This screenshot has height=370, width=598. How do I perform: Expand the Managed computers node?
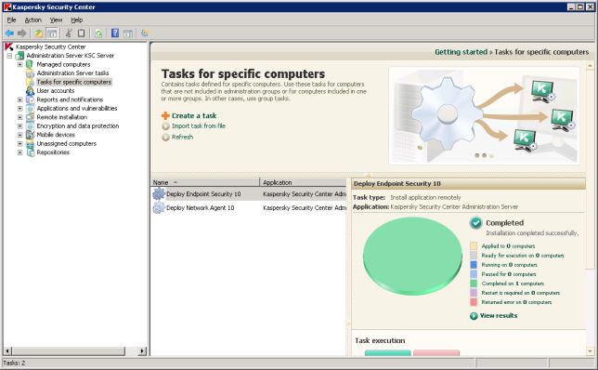19,64
